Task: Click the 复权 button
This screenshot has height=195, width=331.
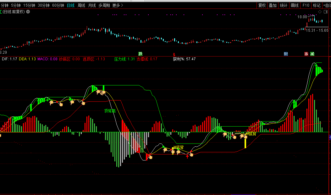Action: click(x=262, y=5)
